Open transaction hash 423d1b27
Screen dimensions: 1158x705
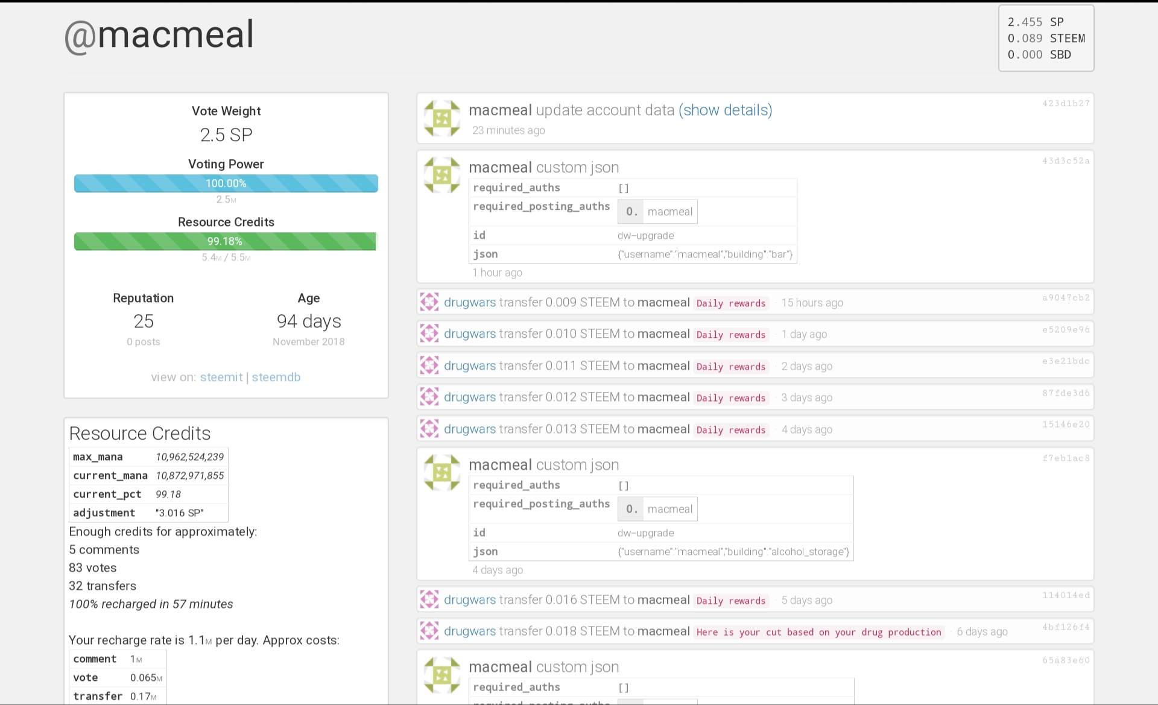click(1065, 103)
